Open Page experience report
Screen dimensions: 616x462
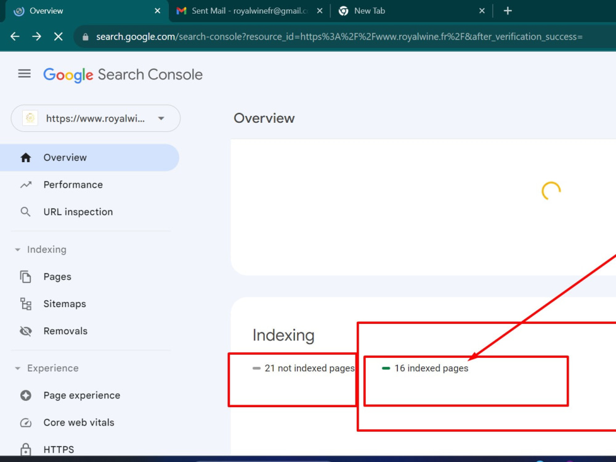click(82, 395)
